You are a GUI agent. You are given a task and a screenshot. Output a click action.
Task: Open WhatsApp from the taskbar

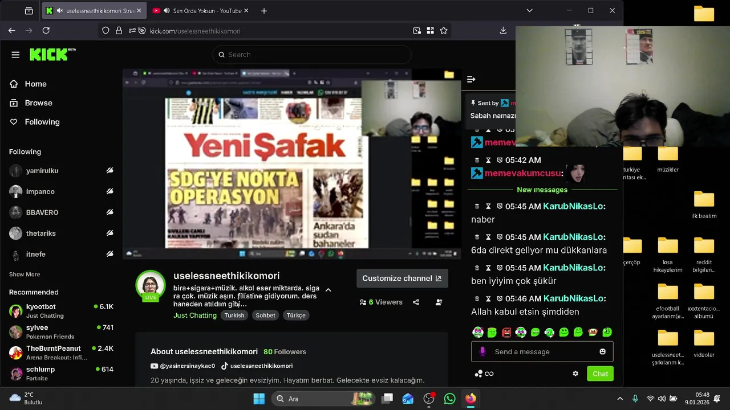coord(449,399)
